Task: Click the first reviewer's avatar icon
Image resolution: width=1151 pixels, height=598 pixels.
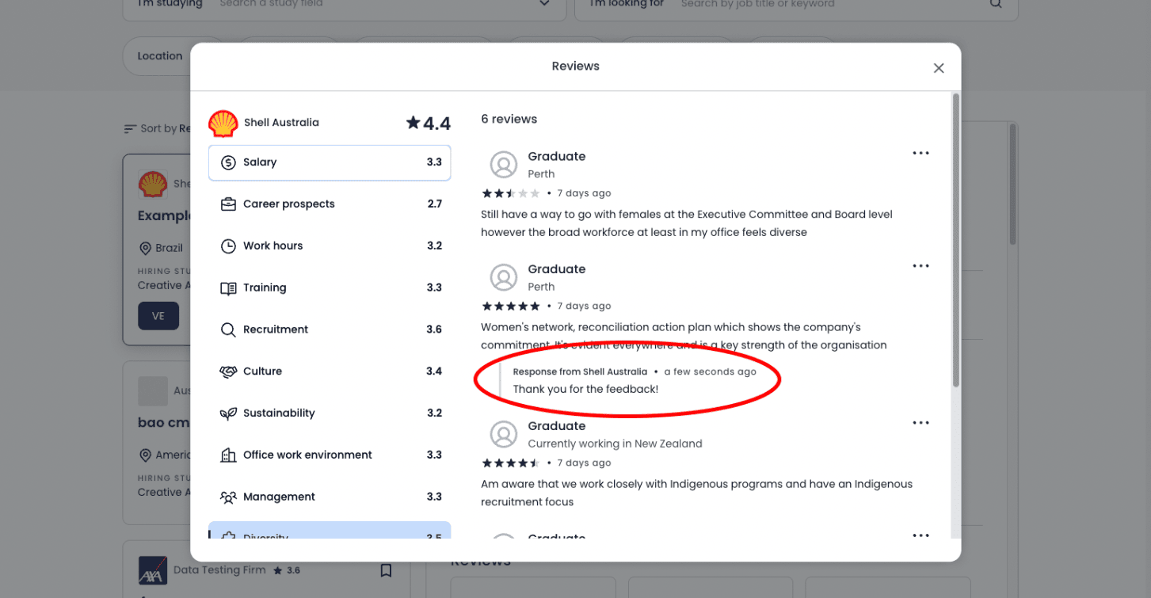Action: [x=504, y=165]
